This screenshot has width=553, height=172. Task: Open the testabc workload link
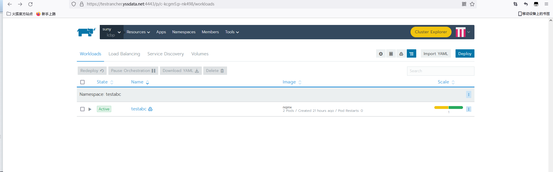pos(139,109)
